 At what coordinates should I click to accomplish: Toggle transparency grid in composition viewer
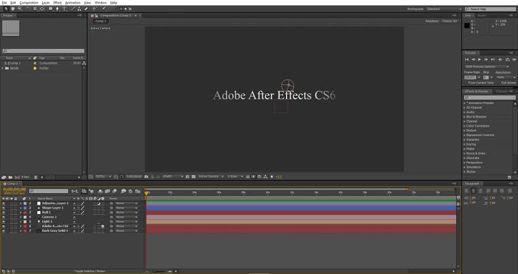(x=193, y=177)
